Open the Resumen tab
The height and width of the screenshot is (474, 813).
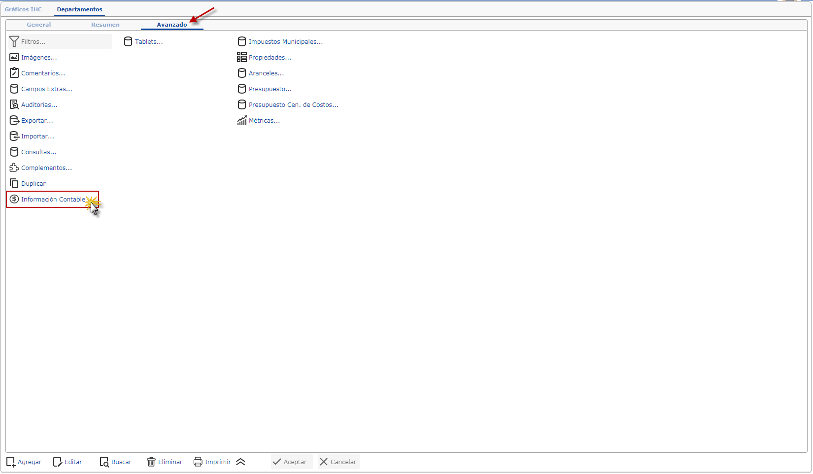click(x=105, y=25)
